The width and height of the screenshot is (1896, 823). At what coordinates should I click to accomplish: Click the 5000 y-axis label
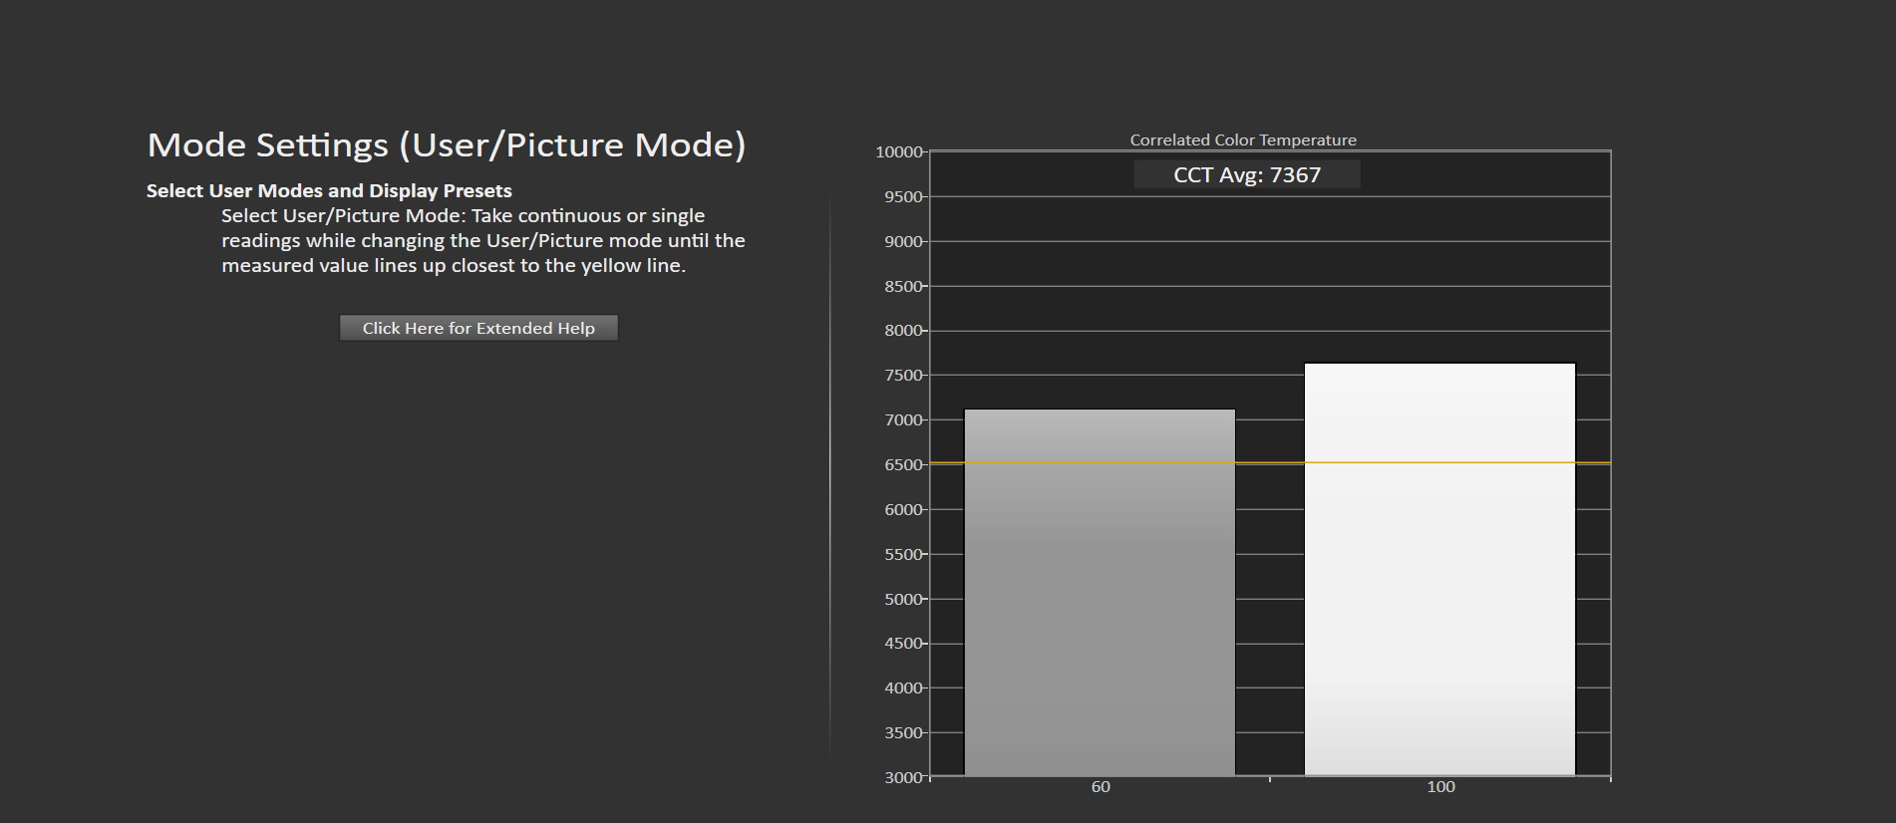[903, 600]
